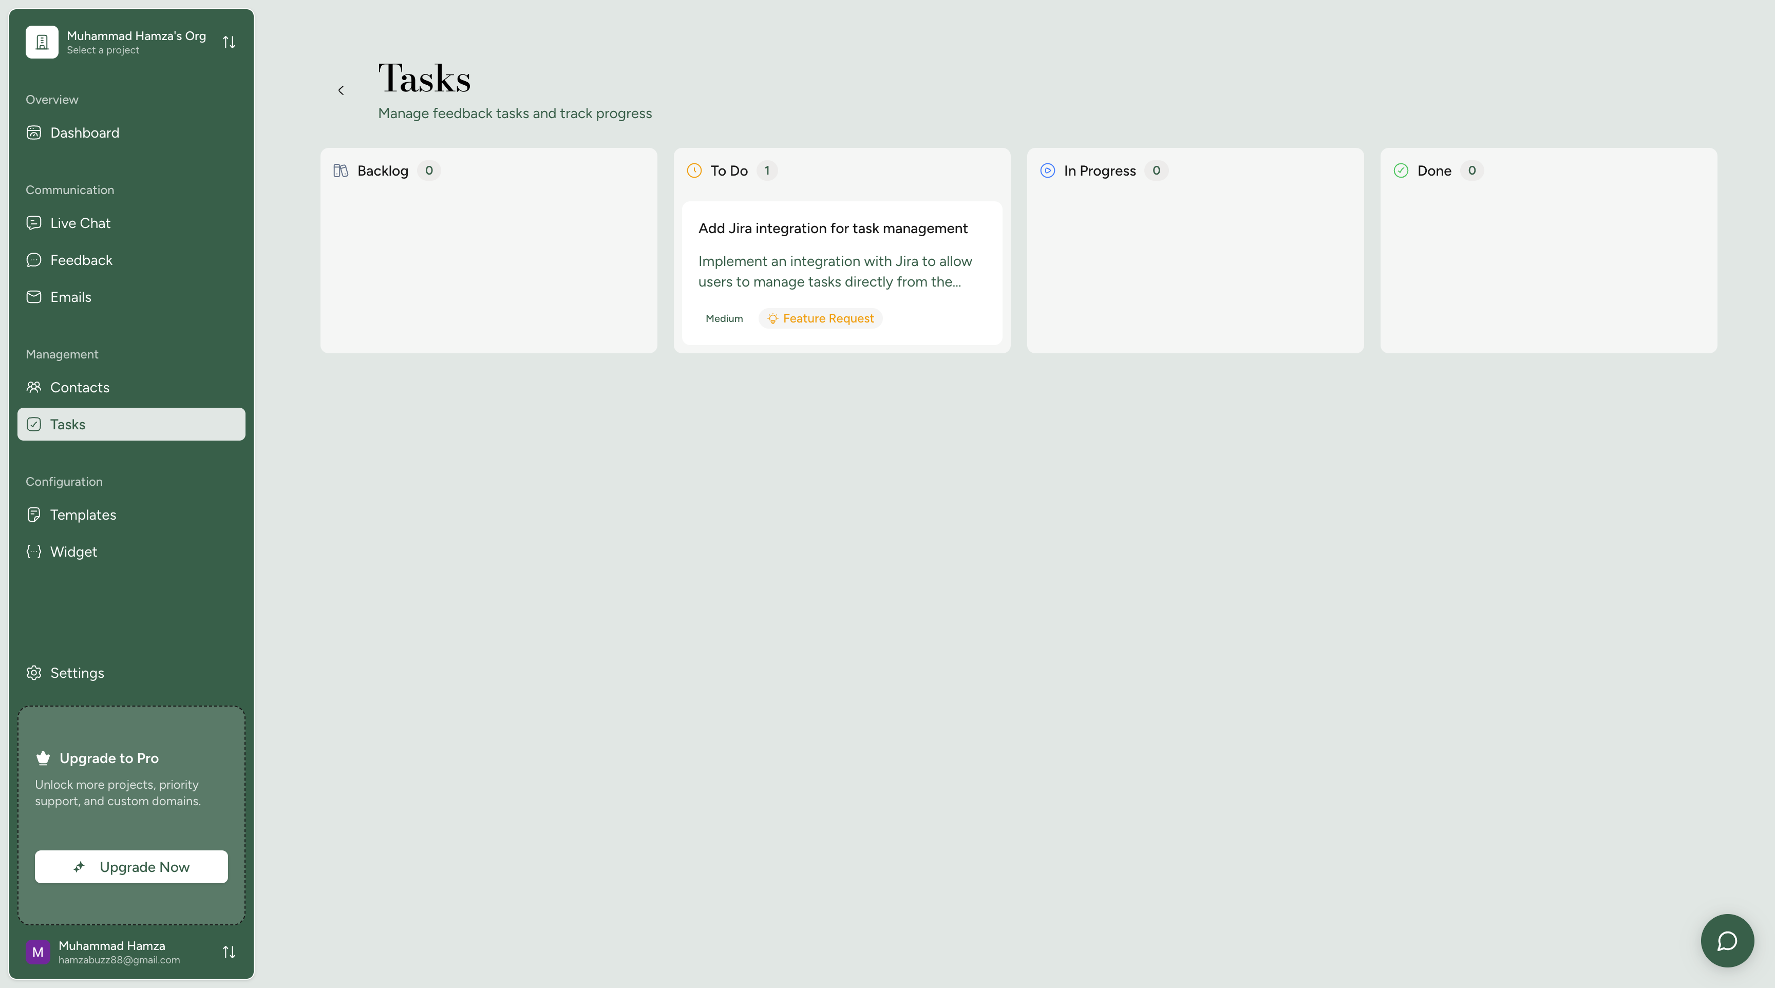Click the To Do clock icon
Image resolution: width=1775 pixels, height=988 pixels.
[694, 170]
